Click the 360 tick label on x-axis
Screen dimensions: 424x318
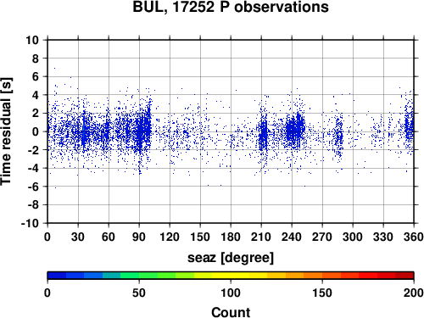(414, 237)
